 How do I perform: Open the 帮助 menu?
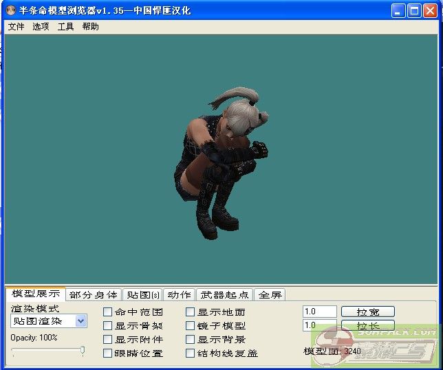(90, 27)
